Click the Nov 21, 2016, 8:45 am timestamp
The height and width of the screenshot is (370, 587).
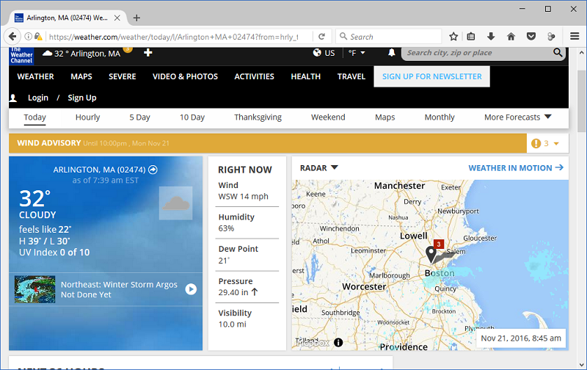[521, 338]
